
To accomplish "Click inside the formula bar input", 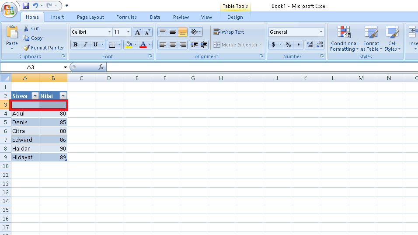I will pos(258,67).
